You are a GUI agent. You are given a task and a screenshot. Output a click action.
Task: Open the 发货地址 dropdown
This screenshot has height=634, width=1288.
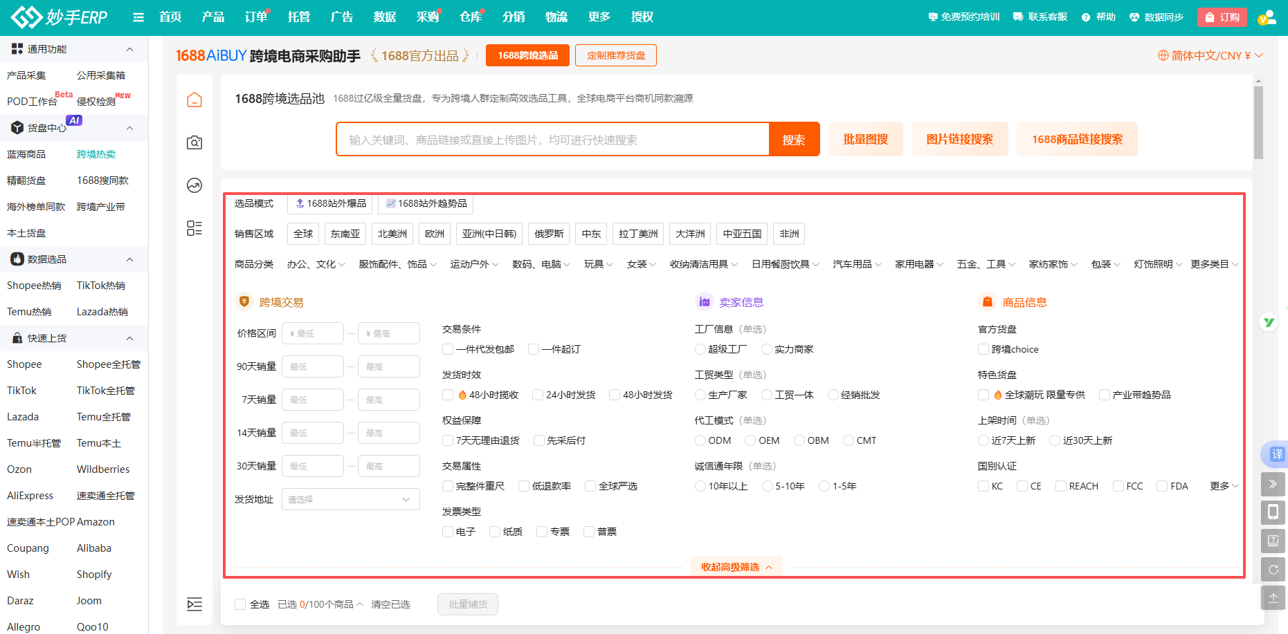tap(350, 498)
